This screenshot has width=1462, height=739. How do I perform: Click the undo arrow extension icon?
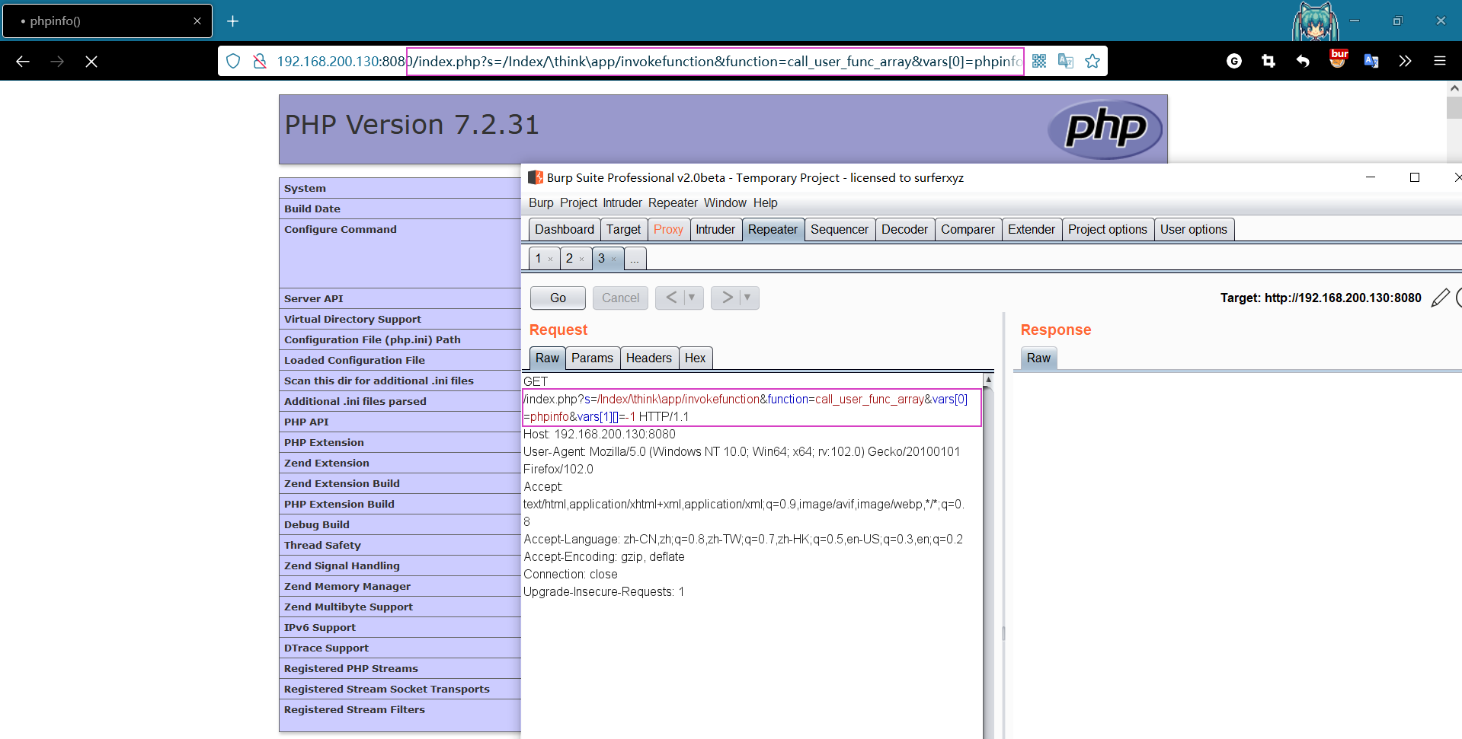(x=1303, y=61)
